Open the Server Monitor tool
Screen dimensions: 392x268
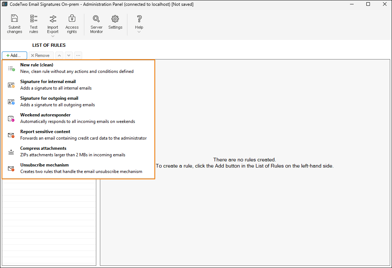(96, 19)
